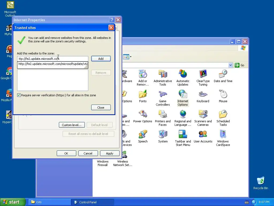Open Automatic Updates icon
The height and width of the screenshot is (206, 274).
[183, 78]
